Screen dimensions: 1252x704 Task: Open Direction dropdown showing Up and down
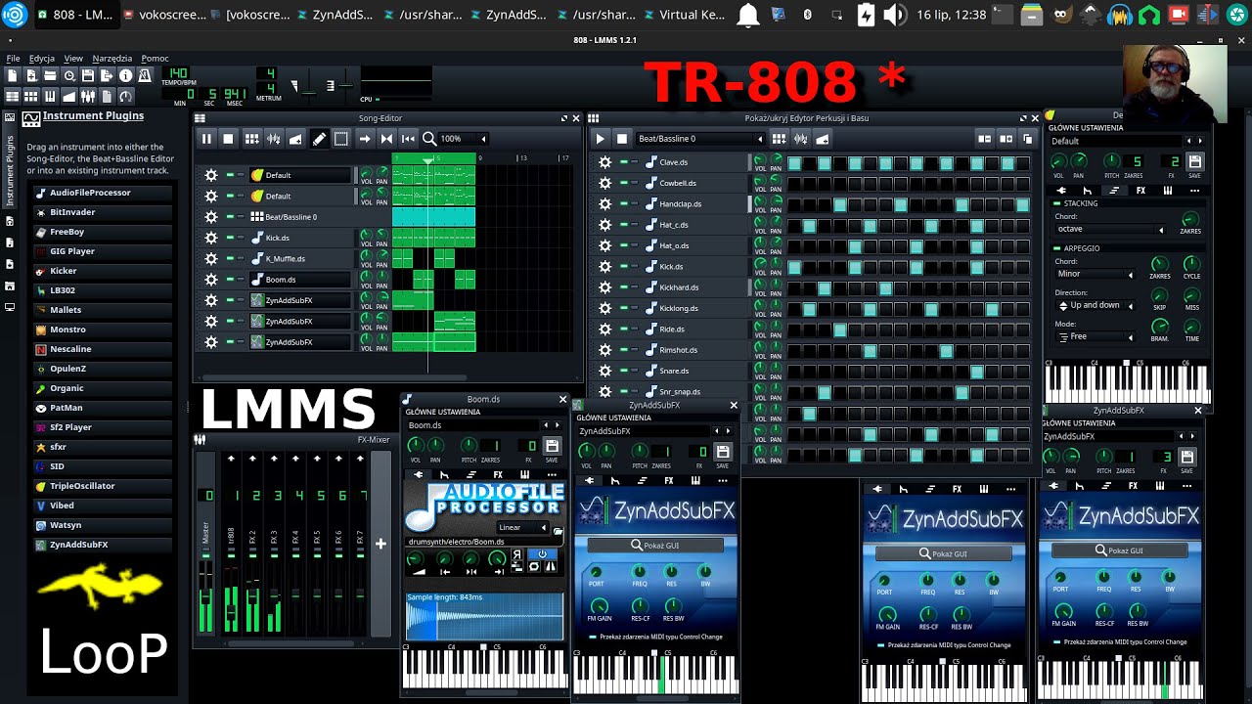click(x=1095, y=306)
